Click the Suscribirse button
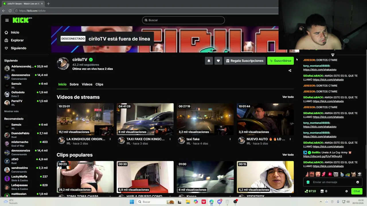Image resolution: width=367 pixels, height=206 pixels. pyautogui.click(x=280, y=61)
